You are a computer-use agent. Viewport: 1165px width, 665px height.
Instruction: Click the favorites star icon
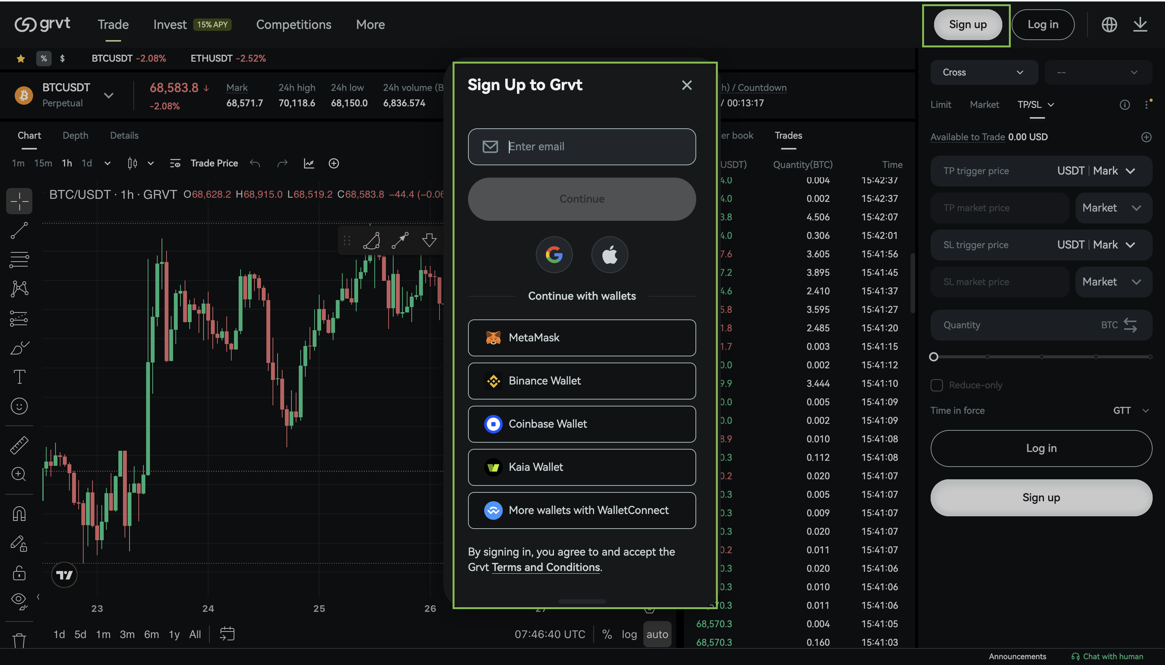(x=20, y=59)
